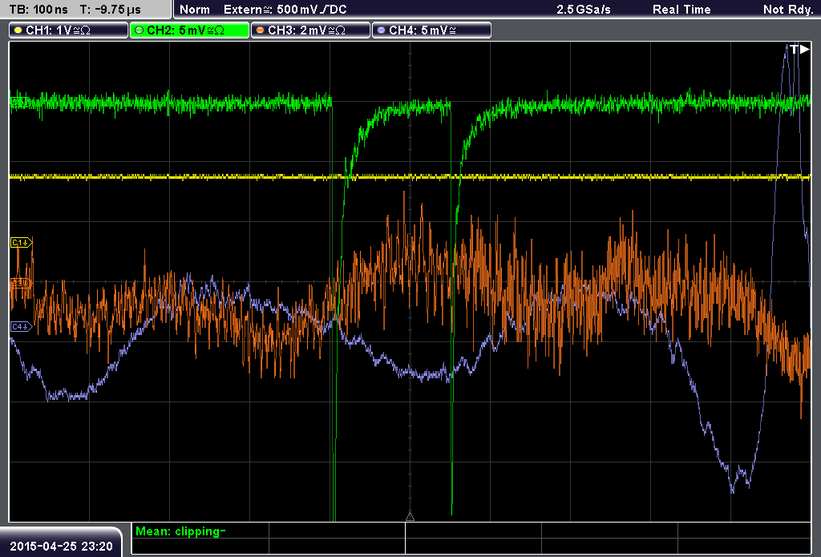Screen dimensions: 821x557
Task: Click the blue CH4 color dot
Action: pyautogui.click(x=381, y=30)
